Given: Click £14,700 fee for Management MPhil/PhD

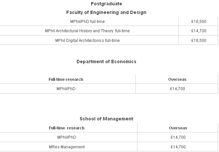Looking at the screenshot, I should 178,137.
